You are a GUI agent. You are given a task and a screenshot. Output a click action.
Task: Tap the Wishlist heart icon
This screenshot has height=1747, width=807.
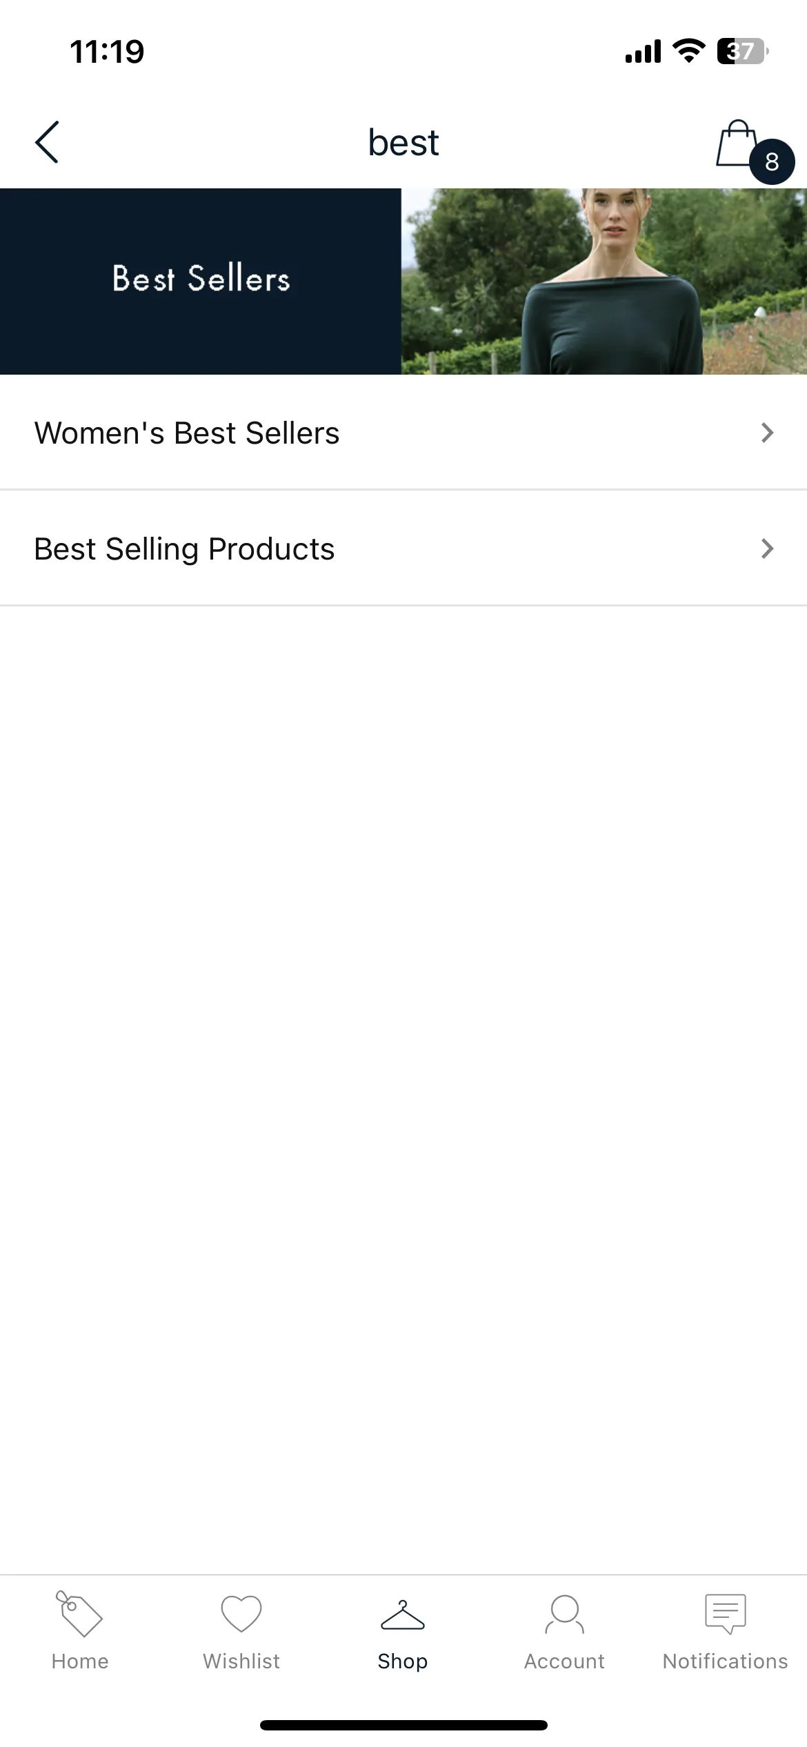pos(241,1614)
